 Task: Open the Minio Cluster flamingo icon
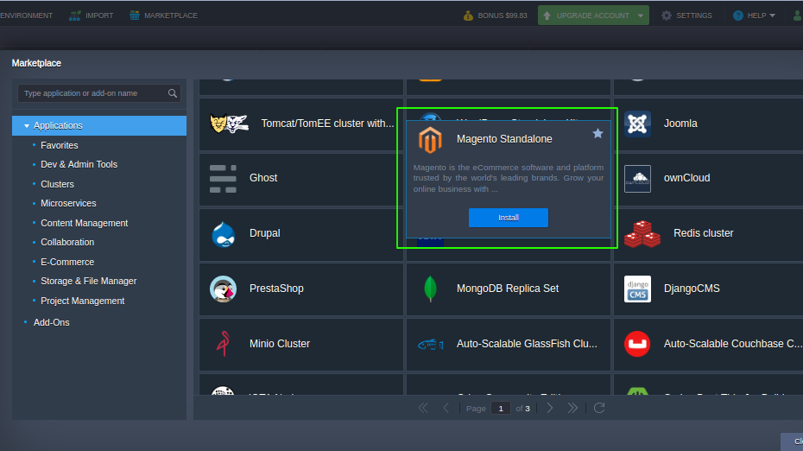click(x=223, y=344)
